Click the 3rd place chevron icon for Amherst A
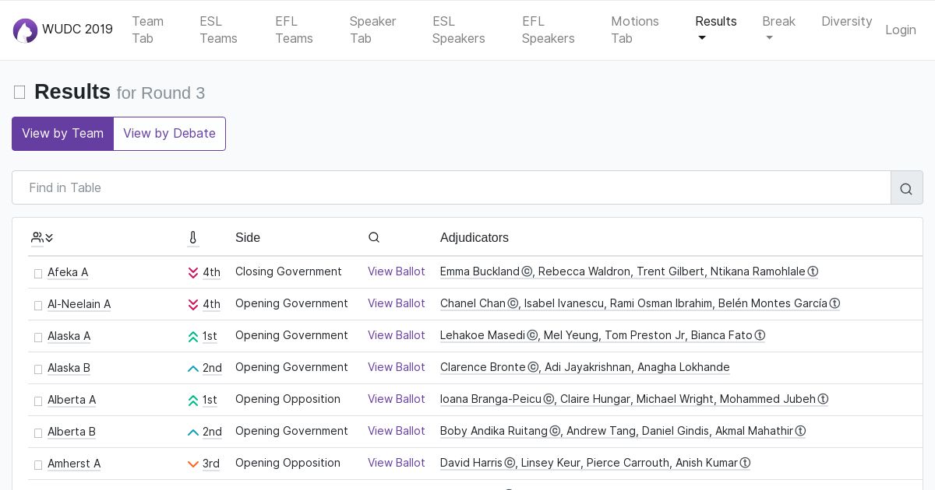Viewport: 935px width, 490px height. 193,464
